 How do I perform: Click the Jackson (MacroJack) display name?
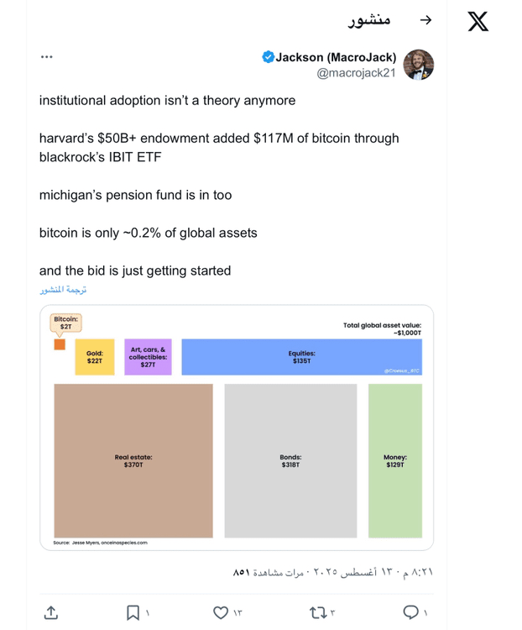pos(336,57)
